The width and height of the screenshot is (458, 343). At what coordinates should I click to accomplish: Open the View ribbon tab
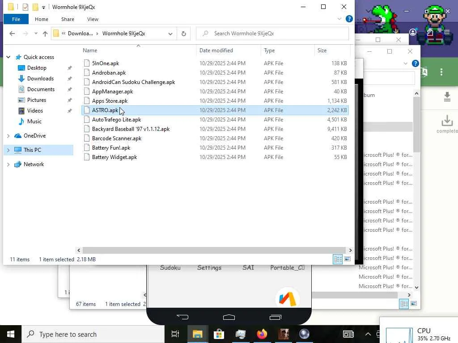93,19
